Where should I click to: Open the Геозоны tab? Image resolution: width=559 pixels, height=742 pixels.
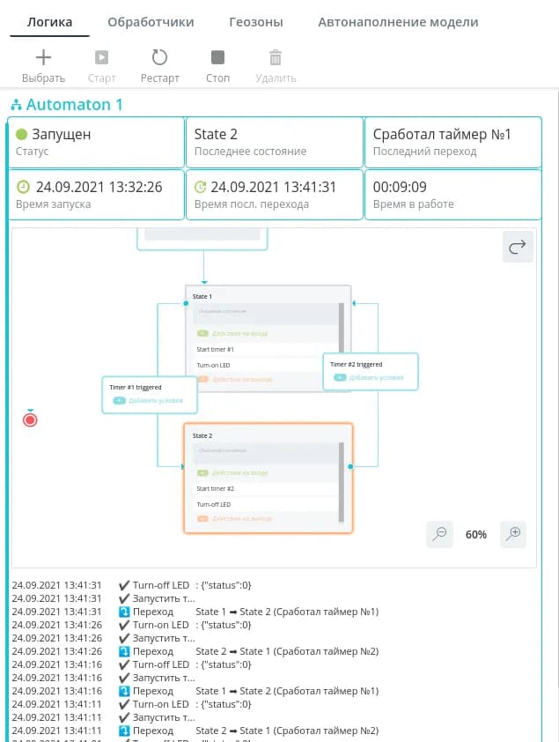tap(255, 22)
